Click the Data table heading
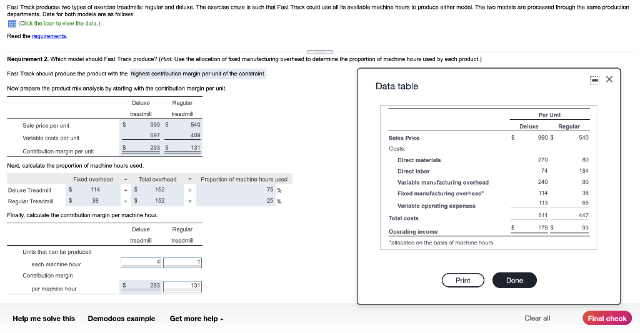The height and width of the screenshot is (333, 640). pyautogui.click(x=397, y=86)
